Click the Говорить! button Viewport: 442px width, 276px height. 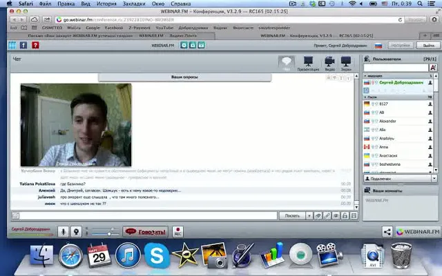point(146,232)
